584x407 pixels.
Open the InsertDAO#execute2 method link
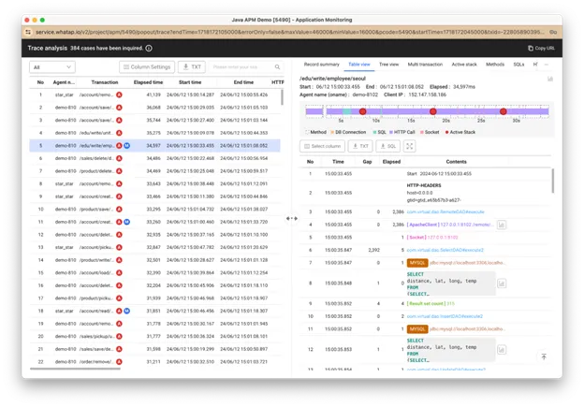coord(445,316)
